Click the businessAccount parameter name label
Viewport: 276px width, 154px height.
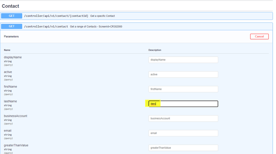click(15, 116)
